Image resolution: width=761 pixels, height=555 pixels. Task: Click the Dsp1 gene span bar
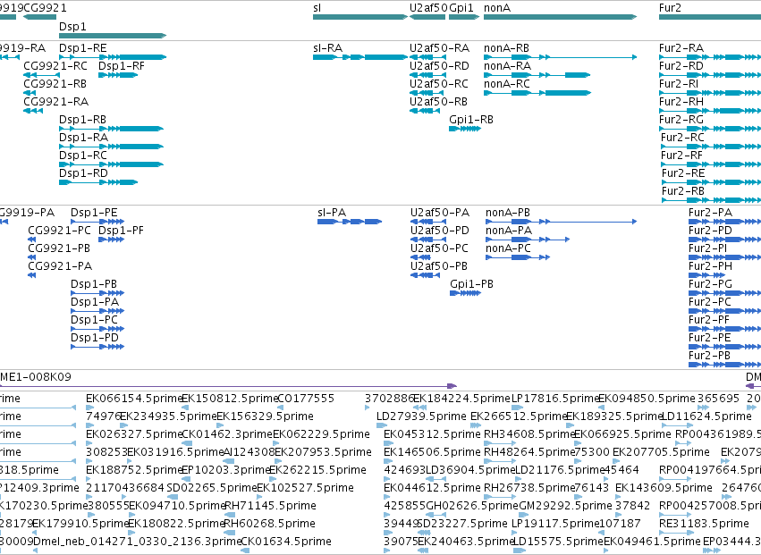click(x=113, y=36)
